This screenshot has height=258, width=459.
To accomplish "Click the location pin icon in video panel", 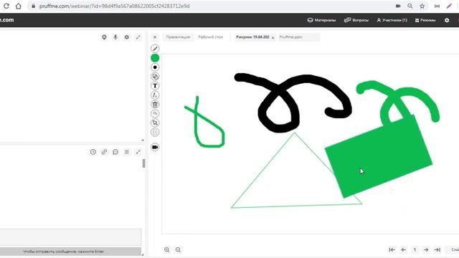I will pos(104,37).
